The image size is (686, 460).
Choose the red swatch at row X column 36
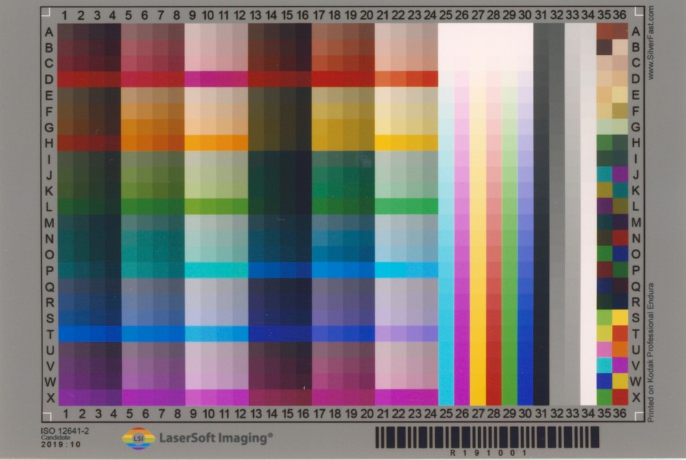click(x=620, y=397)
